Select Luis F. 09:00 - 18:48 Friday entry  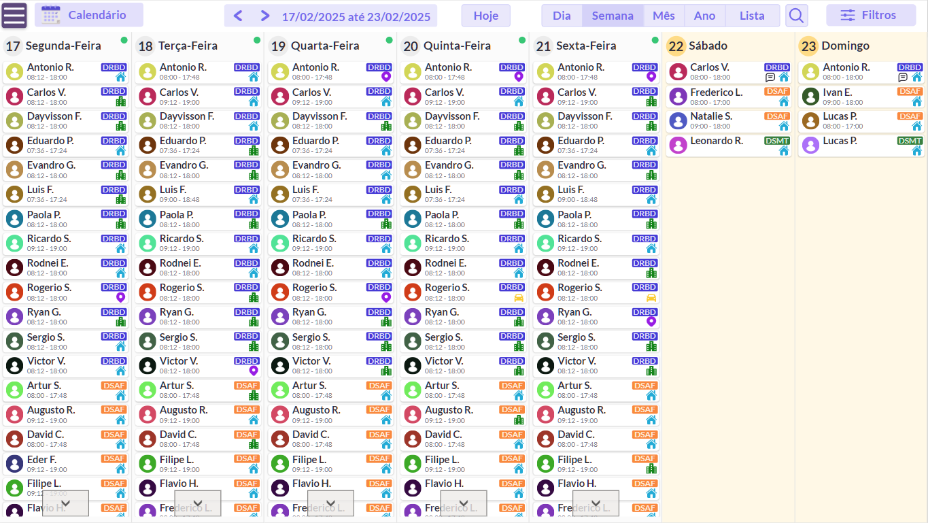596,195
